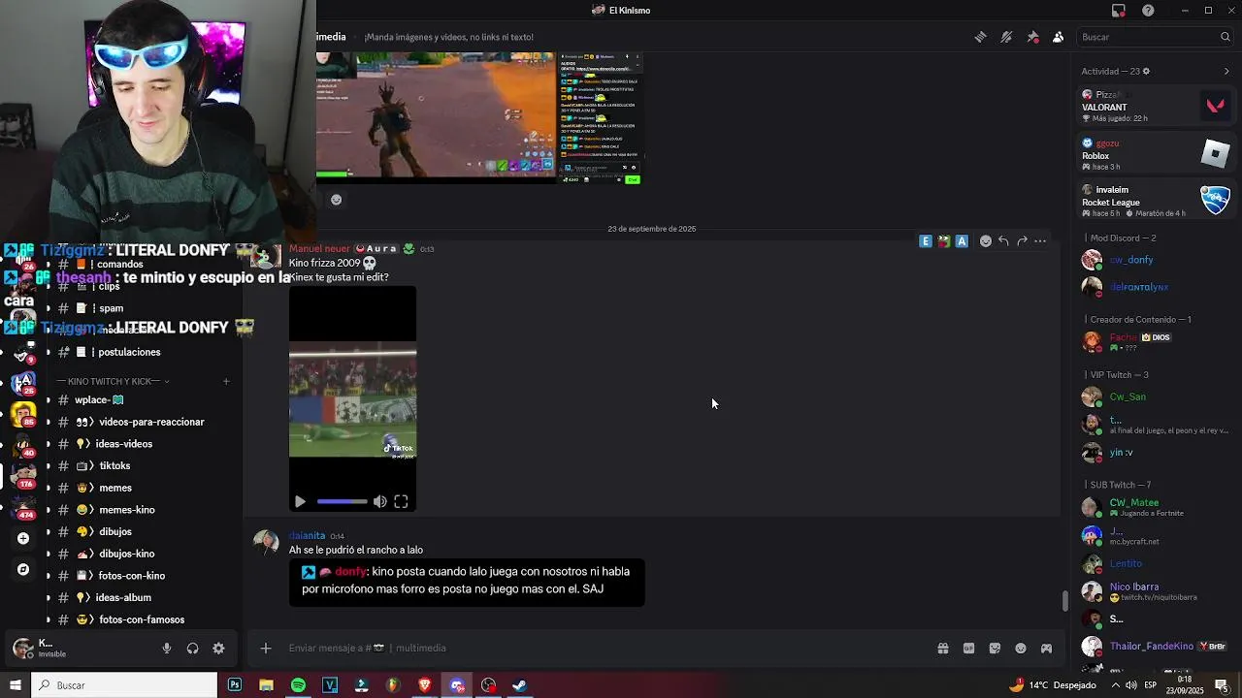
Task: Reply to Manuel neuer message arrow
Action: (1003, 241)
